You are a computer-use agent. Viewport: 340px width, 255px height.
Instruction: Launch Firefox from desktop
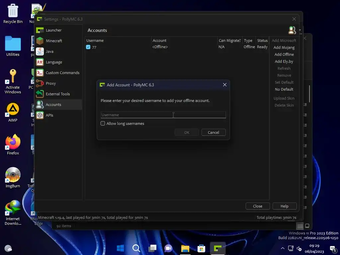point(13,145)
